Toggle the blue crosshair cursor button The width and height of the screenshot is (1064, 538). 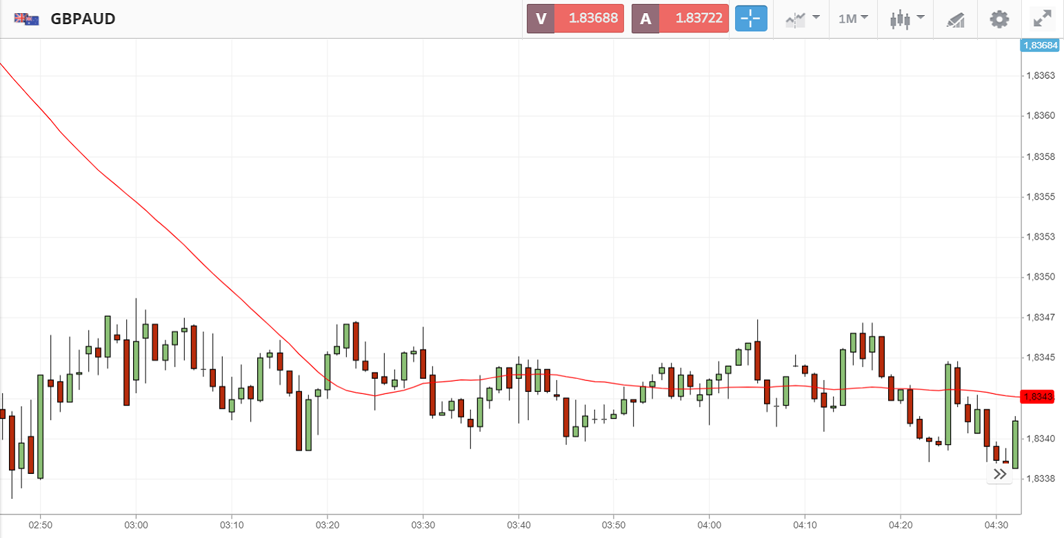point(751,19)
